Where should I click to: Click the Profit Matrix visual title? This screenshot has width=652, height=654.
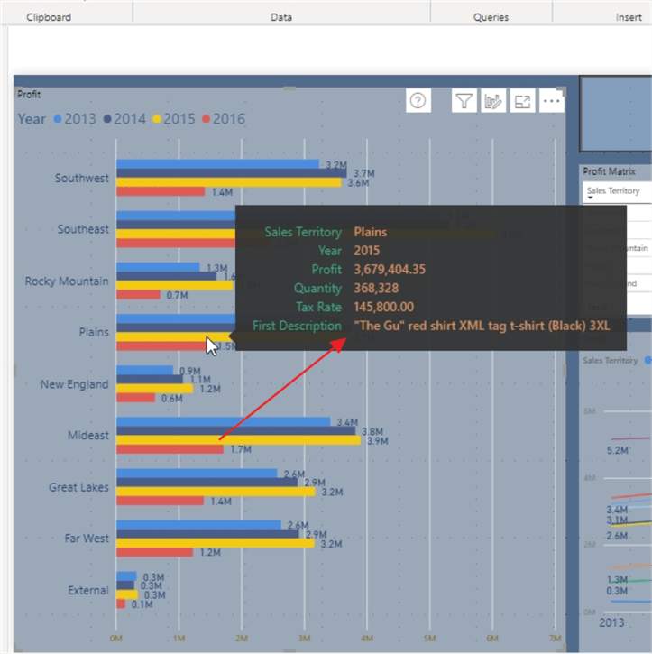click(x=609, y=171)
